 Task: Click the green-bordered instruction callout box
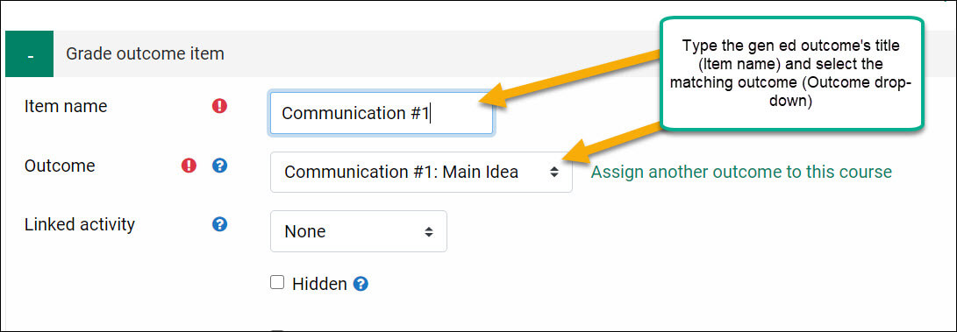click(791, 73)
